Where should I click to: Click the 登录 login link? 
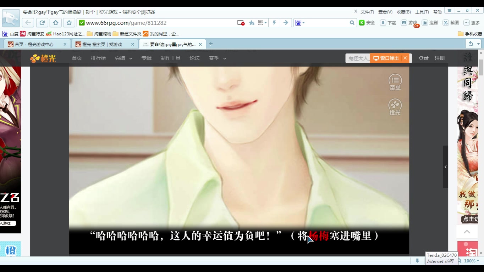tap(423, 58)
